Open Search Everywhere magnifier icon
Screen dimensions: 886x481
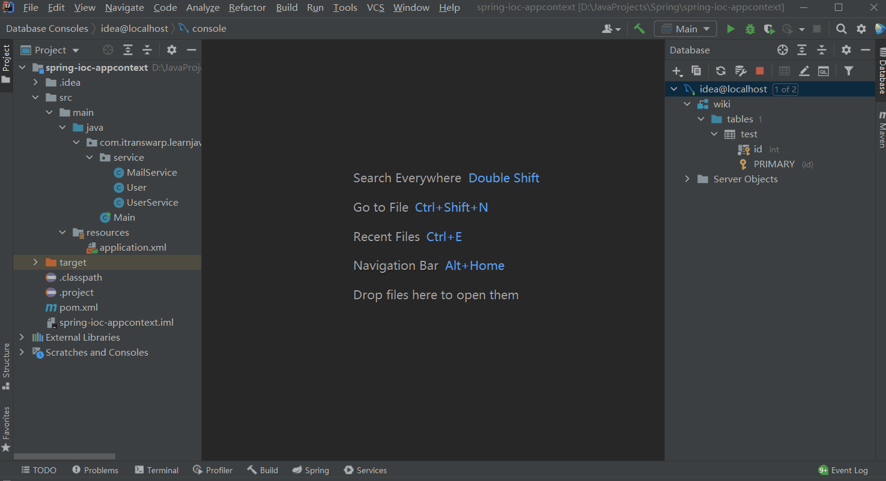[x=842, y=29]
